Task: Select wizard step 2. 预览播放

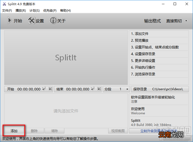Action: pyautogui.click(x=159, y=40)
